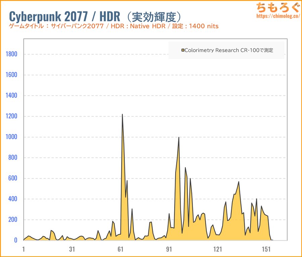Viewport: 302px width, 257px height.
Task: Click the x-axis label 151
Action: point(266,249)
